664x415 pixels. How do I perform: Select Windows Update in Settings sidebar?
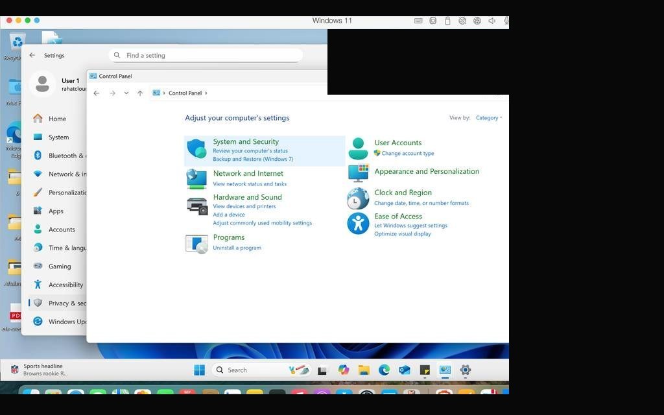[57, 322]
